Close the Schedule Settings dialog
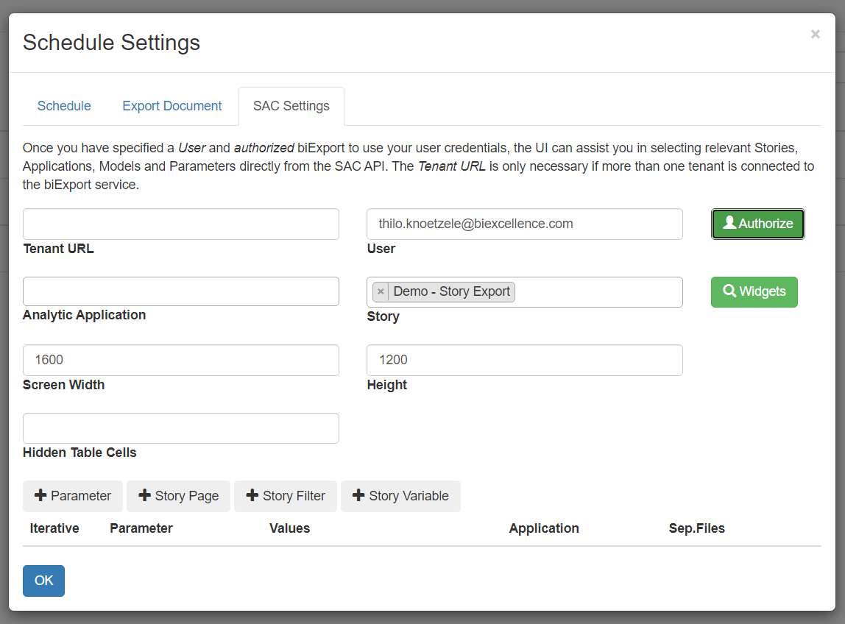This screenshot has height=624, width=845. (x=815, y=35)
